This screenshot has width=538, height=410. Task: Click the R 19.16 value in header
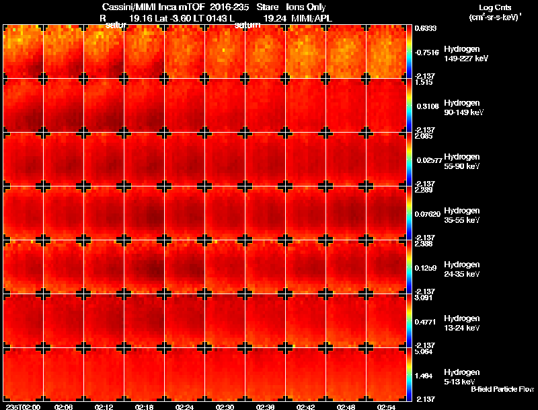126,18
